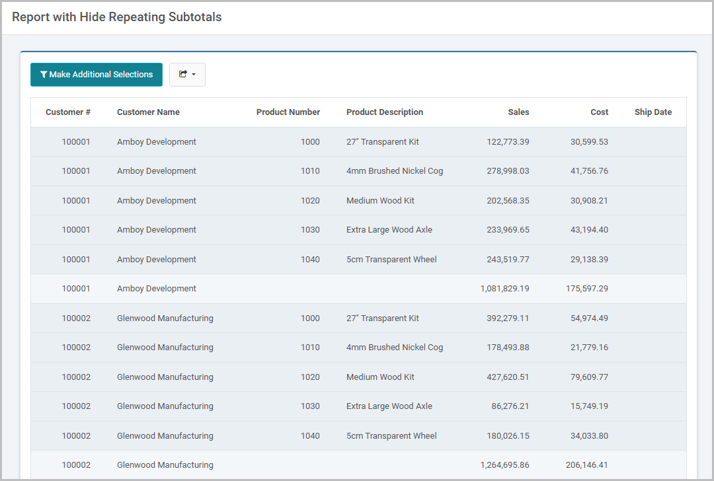Screen dimensions: 714x481
Task: Click Amboy subtotal sales 1,081,829.19
Action: click(x=504, y=288)
